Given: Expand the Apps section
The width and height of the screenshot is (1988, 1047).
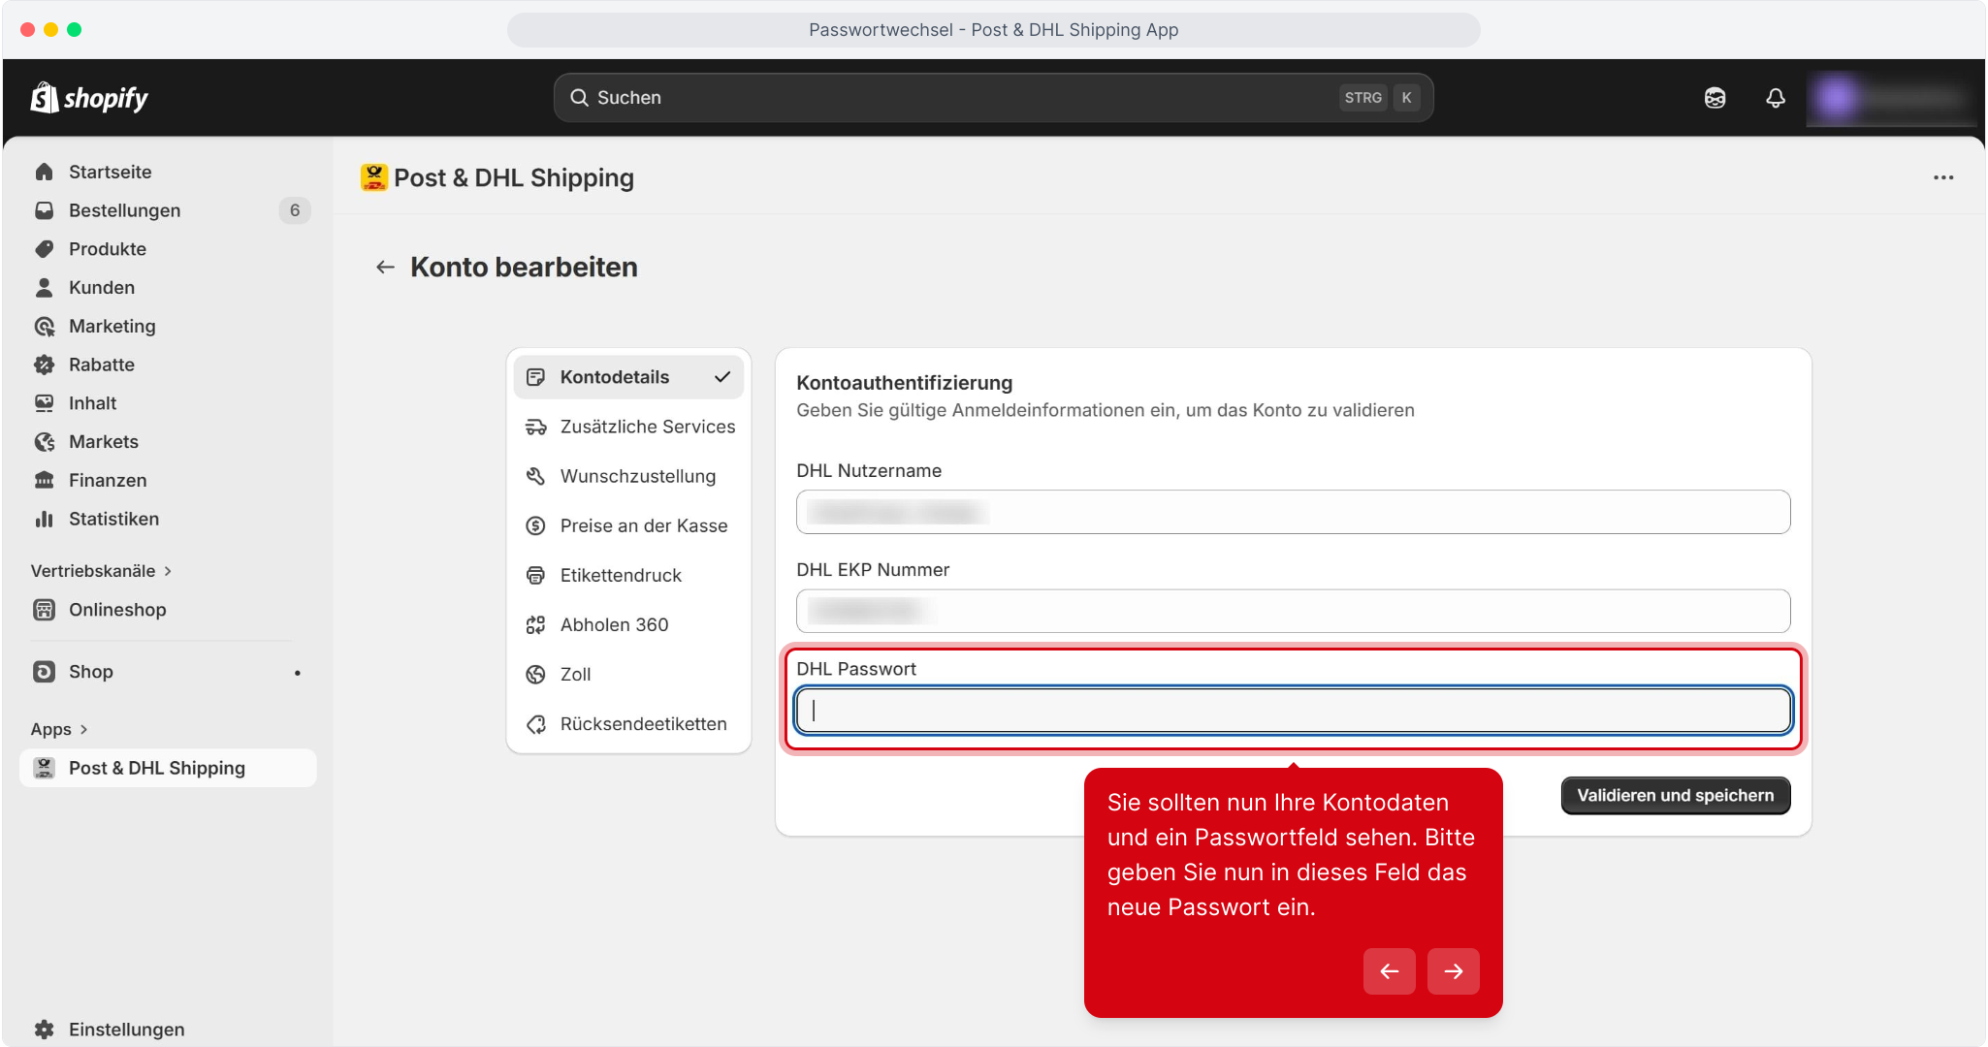Looking at the screenshot, I should 60,729.
